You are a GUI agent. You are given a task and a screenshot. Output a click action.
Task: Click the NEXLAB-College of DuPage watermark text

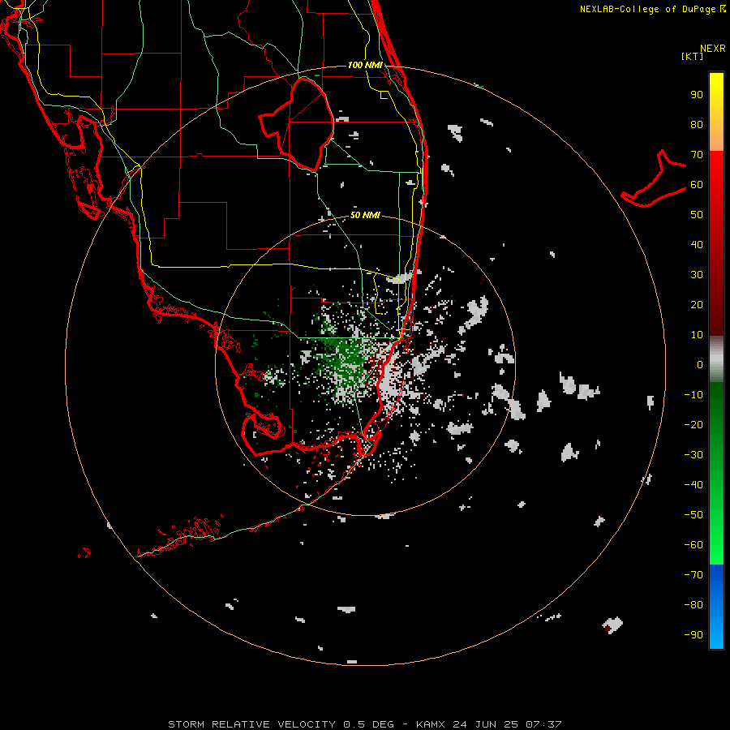652,9
